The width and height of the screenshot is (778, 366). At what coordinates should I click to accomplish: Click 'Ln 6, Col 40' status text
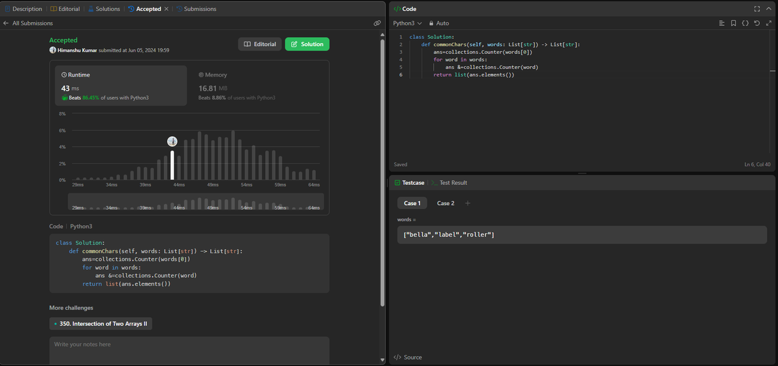757,164
